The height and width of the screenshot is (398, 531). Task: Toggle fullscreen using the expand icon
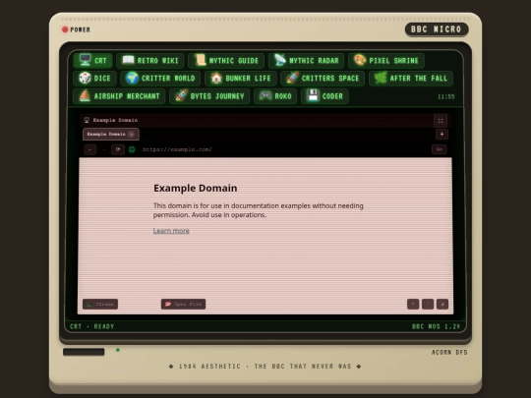point(441,121)
